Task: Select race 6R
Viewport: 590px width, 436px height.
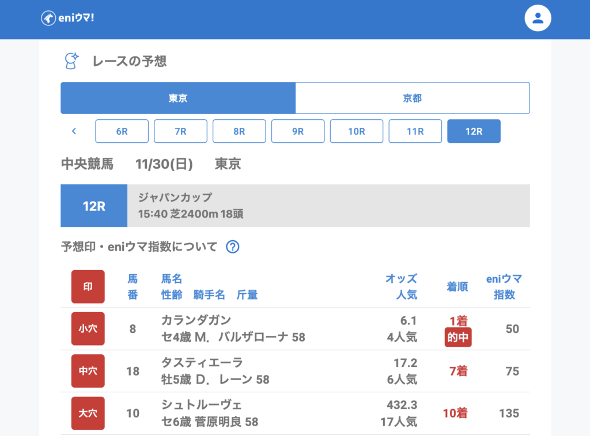Action: click(122, 131)
